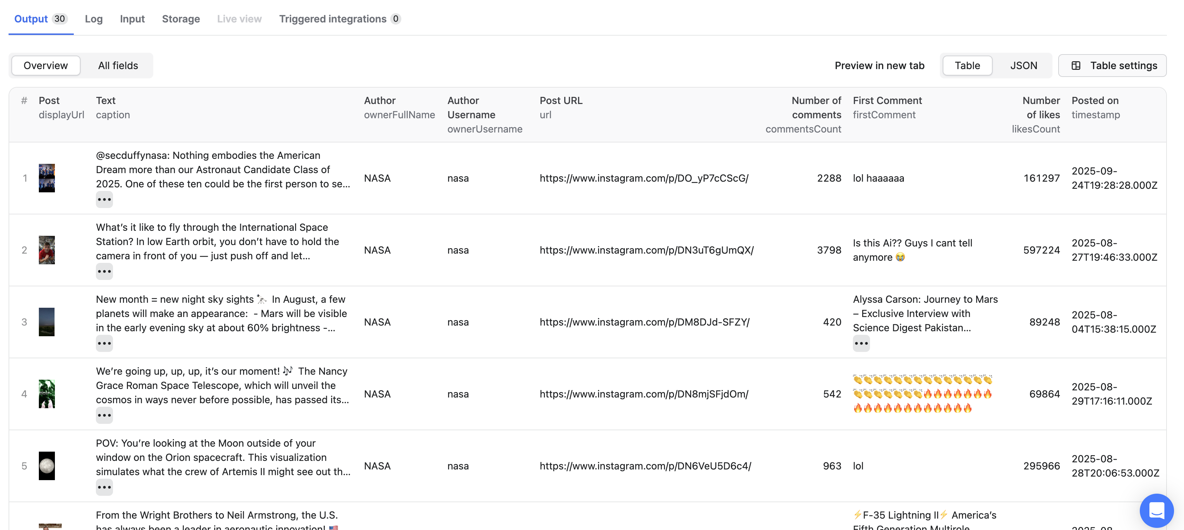Expand caption of International Space Station post
The image size is (1184, 530).
click(x=104, y=271)
